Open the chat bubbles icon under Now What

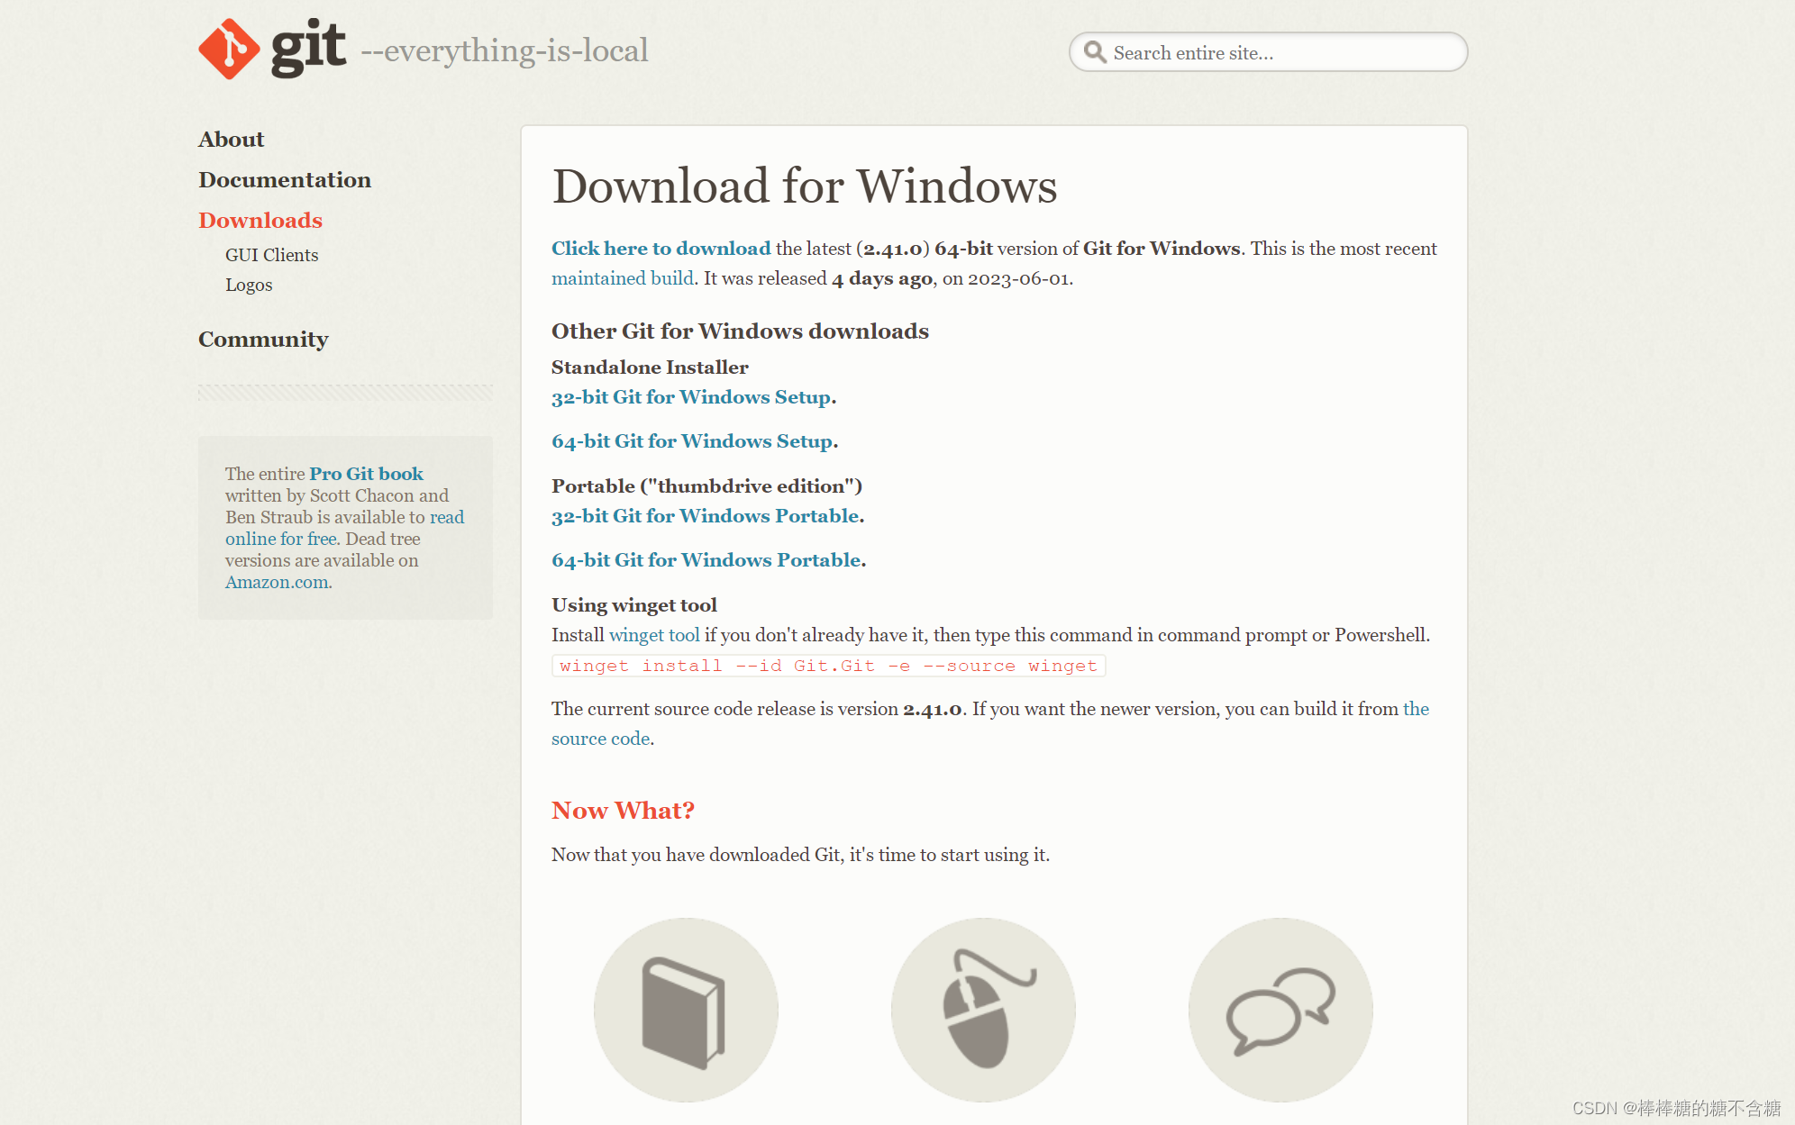tap(1280, 1010)
